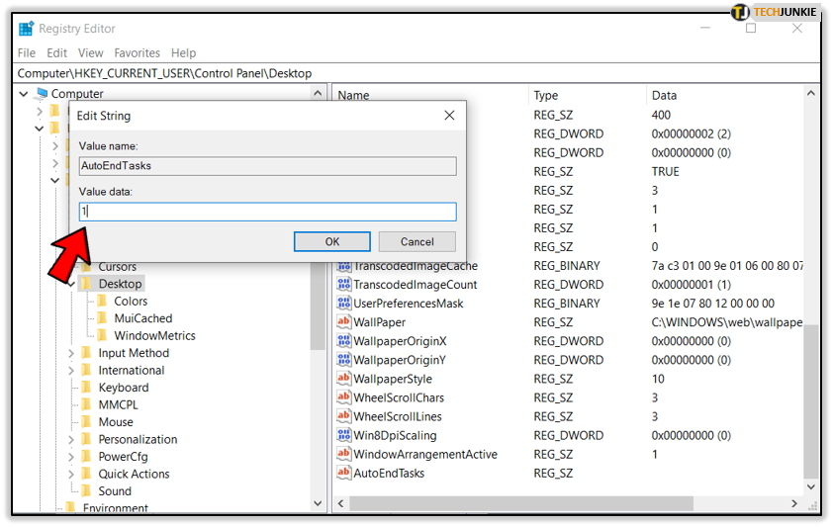Click the WindowArrangementActive string icon
Viewport: 833px width, 527px height.
(x=343, y=454)
